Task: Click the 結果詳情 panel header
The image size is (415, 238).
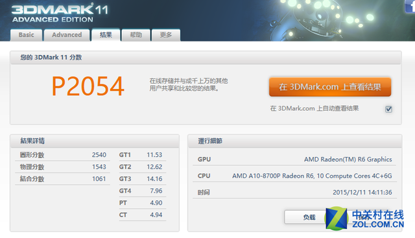Action: [32, 141]
